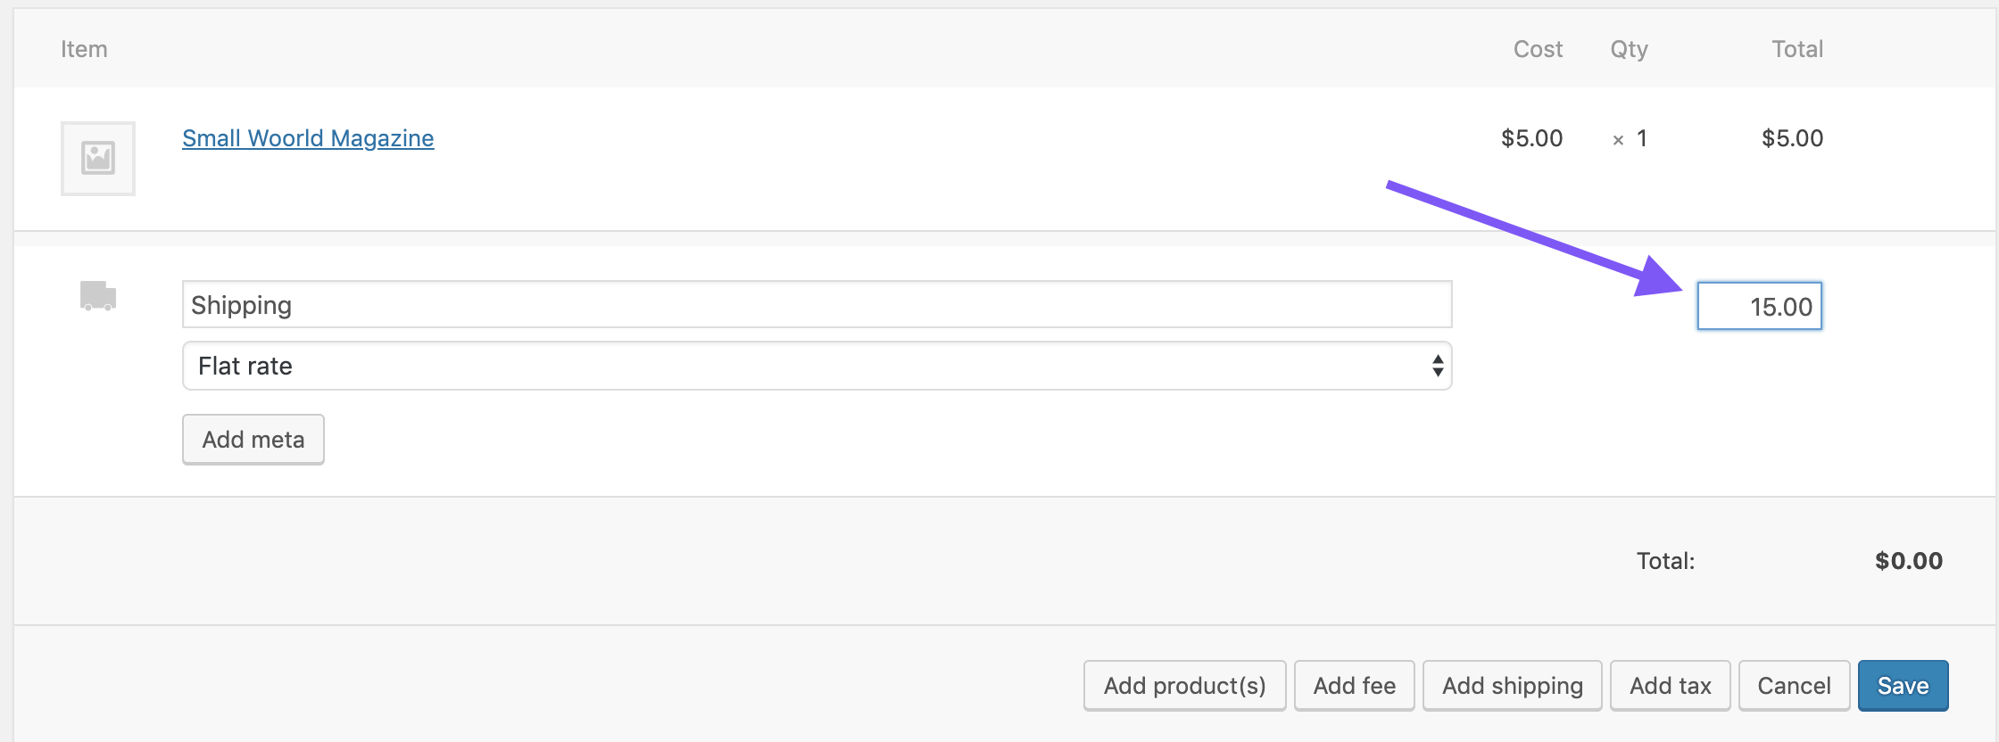Add another shipping line
Screen dimensions: 1999x742
[x=1512, y=685]
